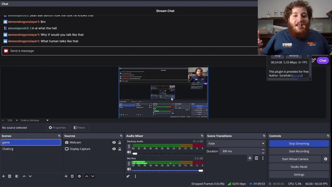Image resolution: width=332 pixels, height=187 pixels.
Task: Click red icon in message box
Action: (x=6, y=51)
